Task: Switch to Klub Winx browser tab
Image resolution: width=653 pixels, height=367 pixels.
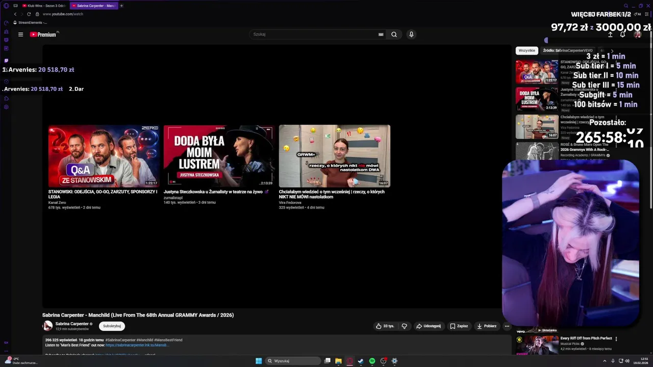Action: (43, 6)
